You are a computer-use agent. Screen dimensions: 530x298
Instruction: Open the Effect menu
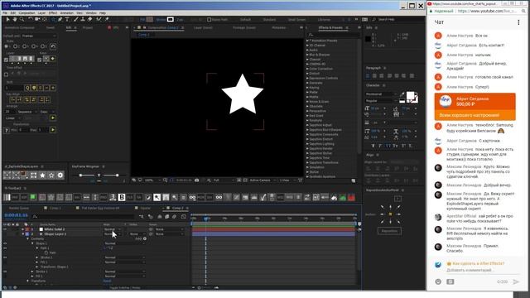pyautogui.click(x=53, y=13)
